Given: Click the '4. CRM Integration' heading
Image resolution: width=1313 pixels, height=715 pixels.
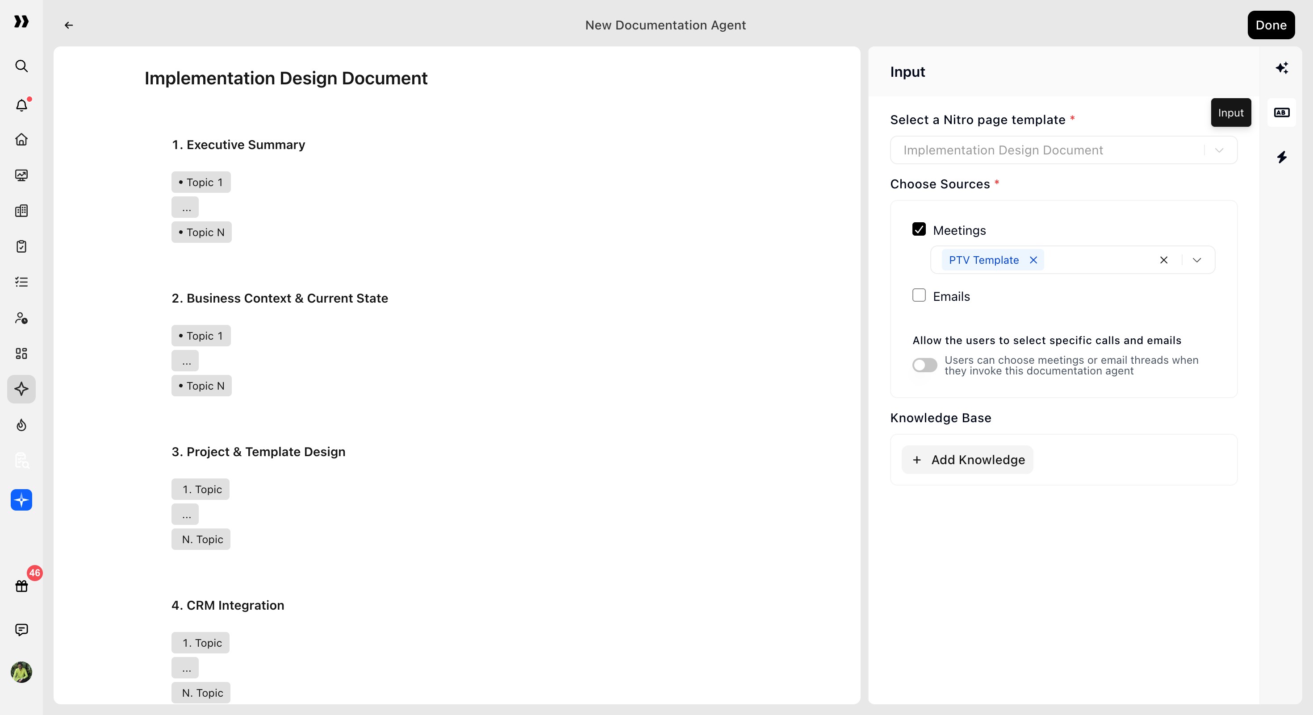Looking at the screenshot, I should click(228, 606).
